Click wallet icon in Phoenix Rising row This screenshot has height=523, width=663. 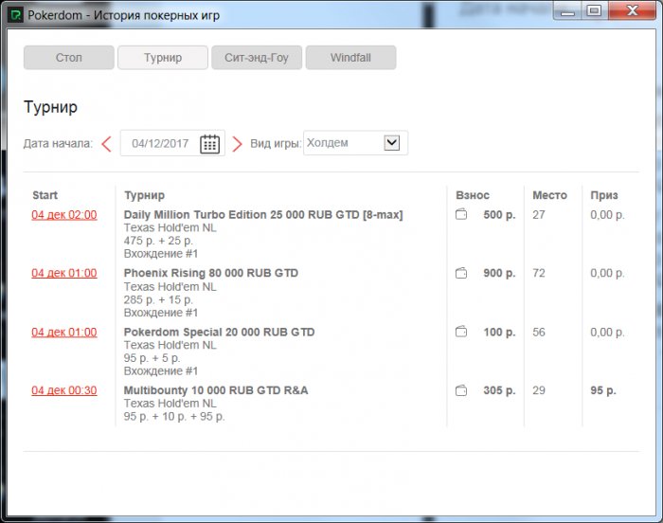[x=461, y=273]
